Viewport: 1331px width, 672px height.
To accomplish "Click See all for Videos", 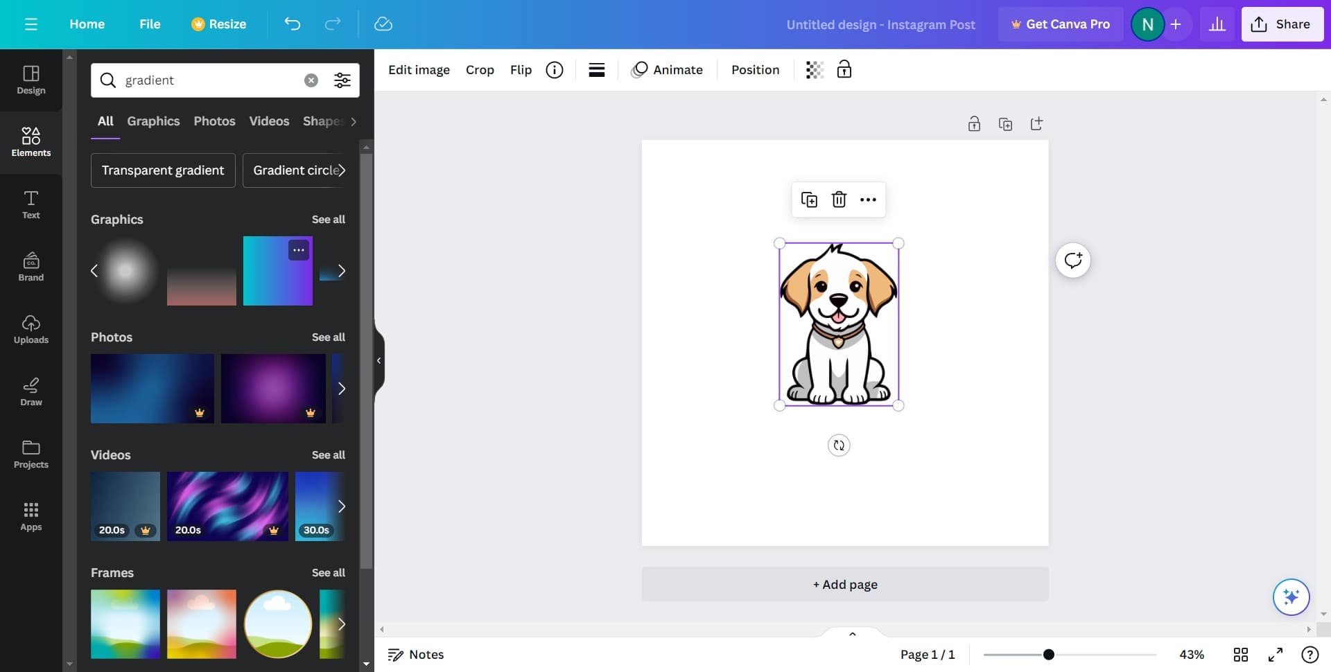I will coord(328,455).
